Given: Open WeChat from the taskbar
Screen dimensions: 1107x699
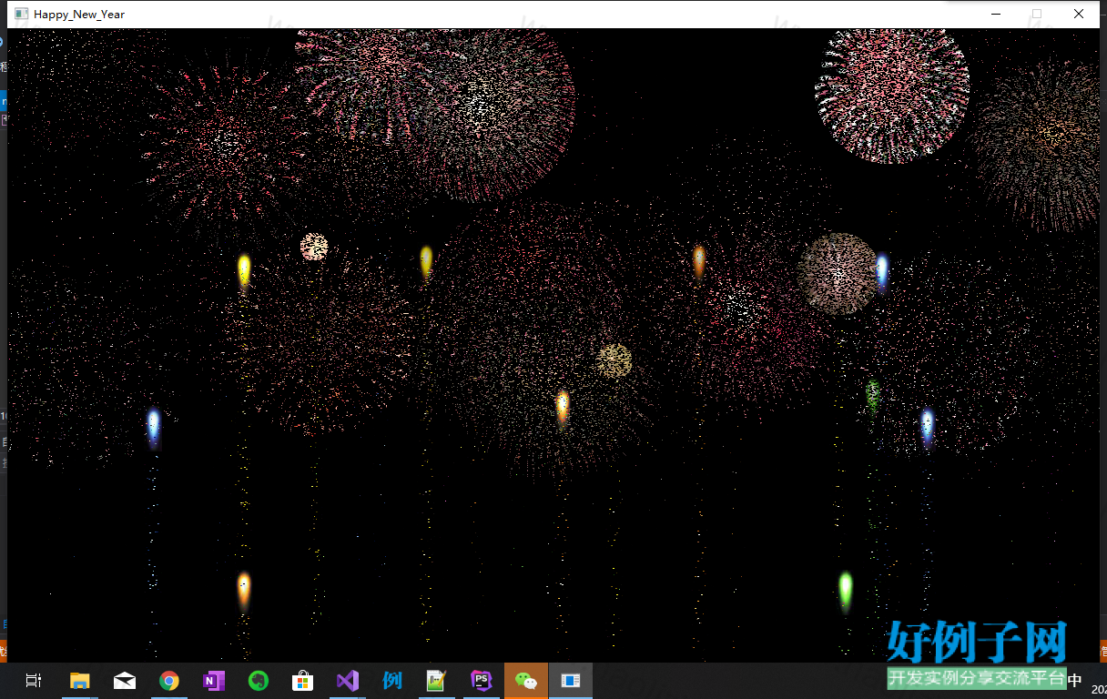Looking at the screenshot, I should (x=526, y=681).
